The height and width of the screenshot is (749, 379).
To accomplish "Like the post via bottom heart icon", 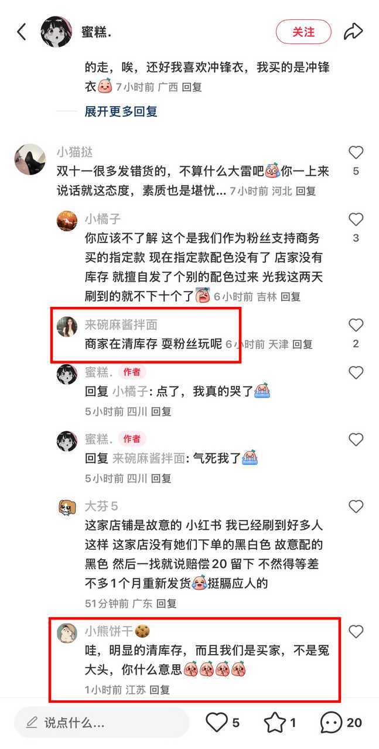I will 216,722.
